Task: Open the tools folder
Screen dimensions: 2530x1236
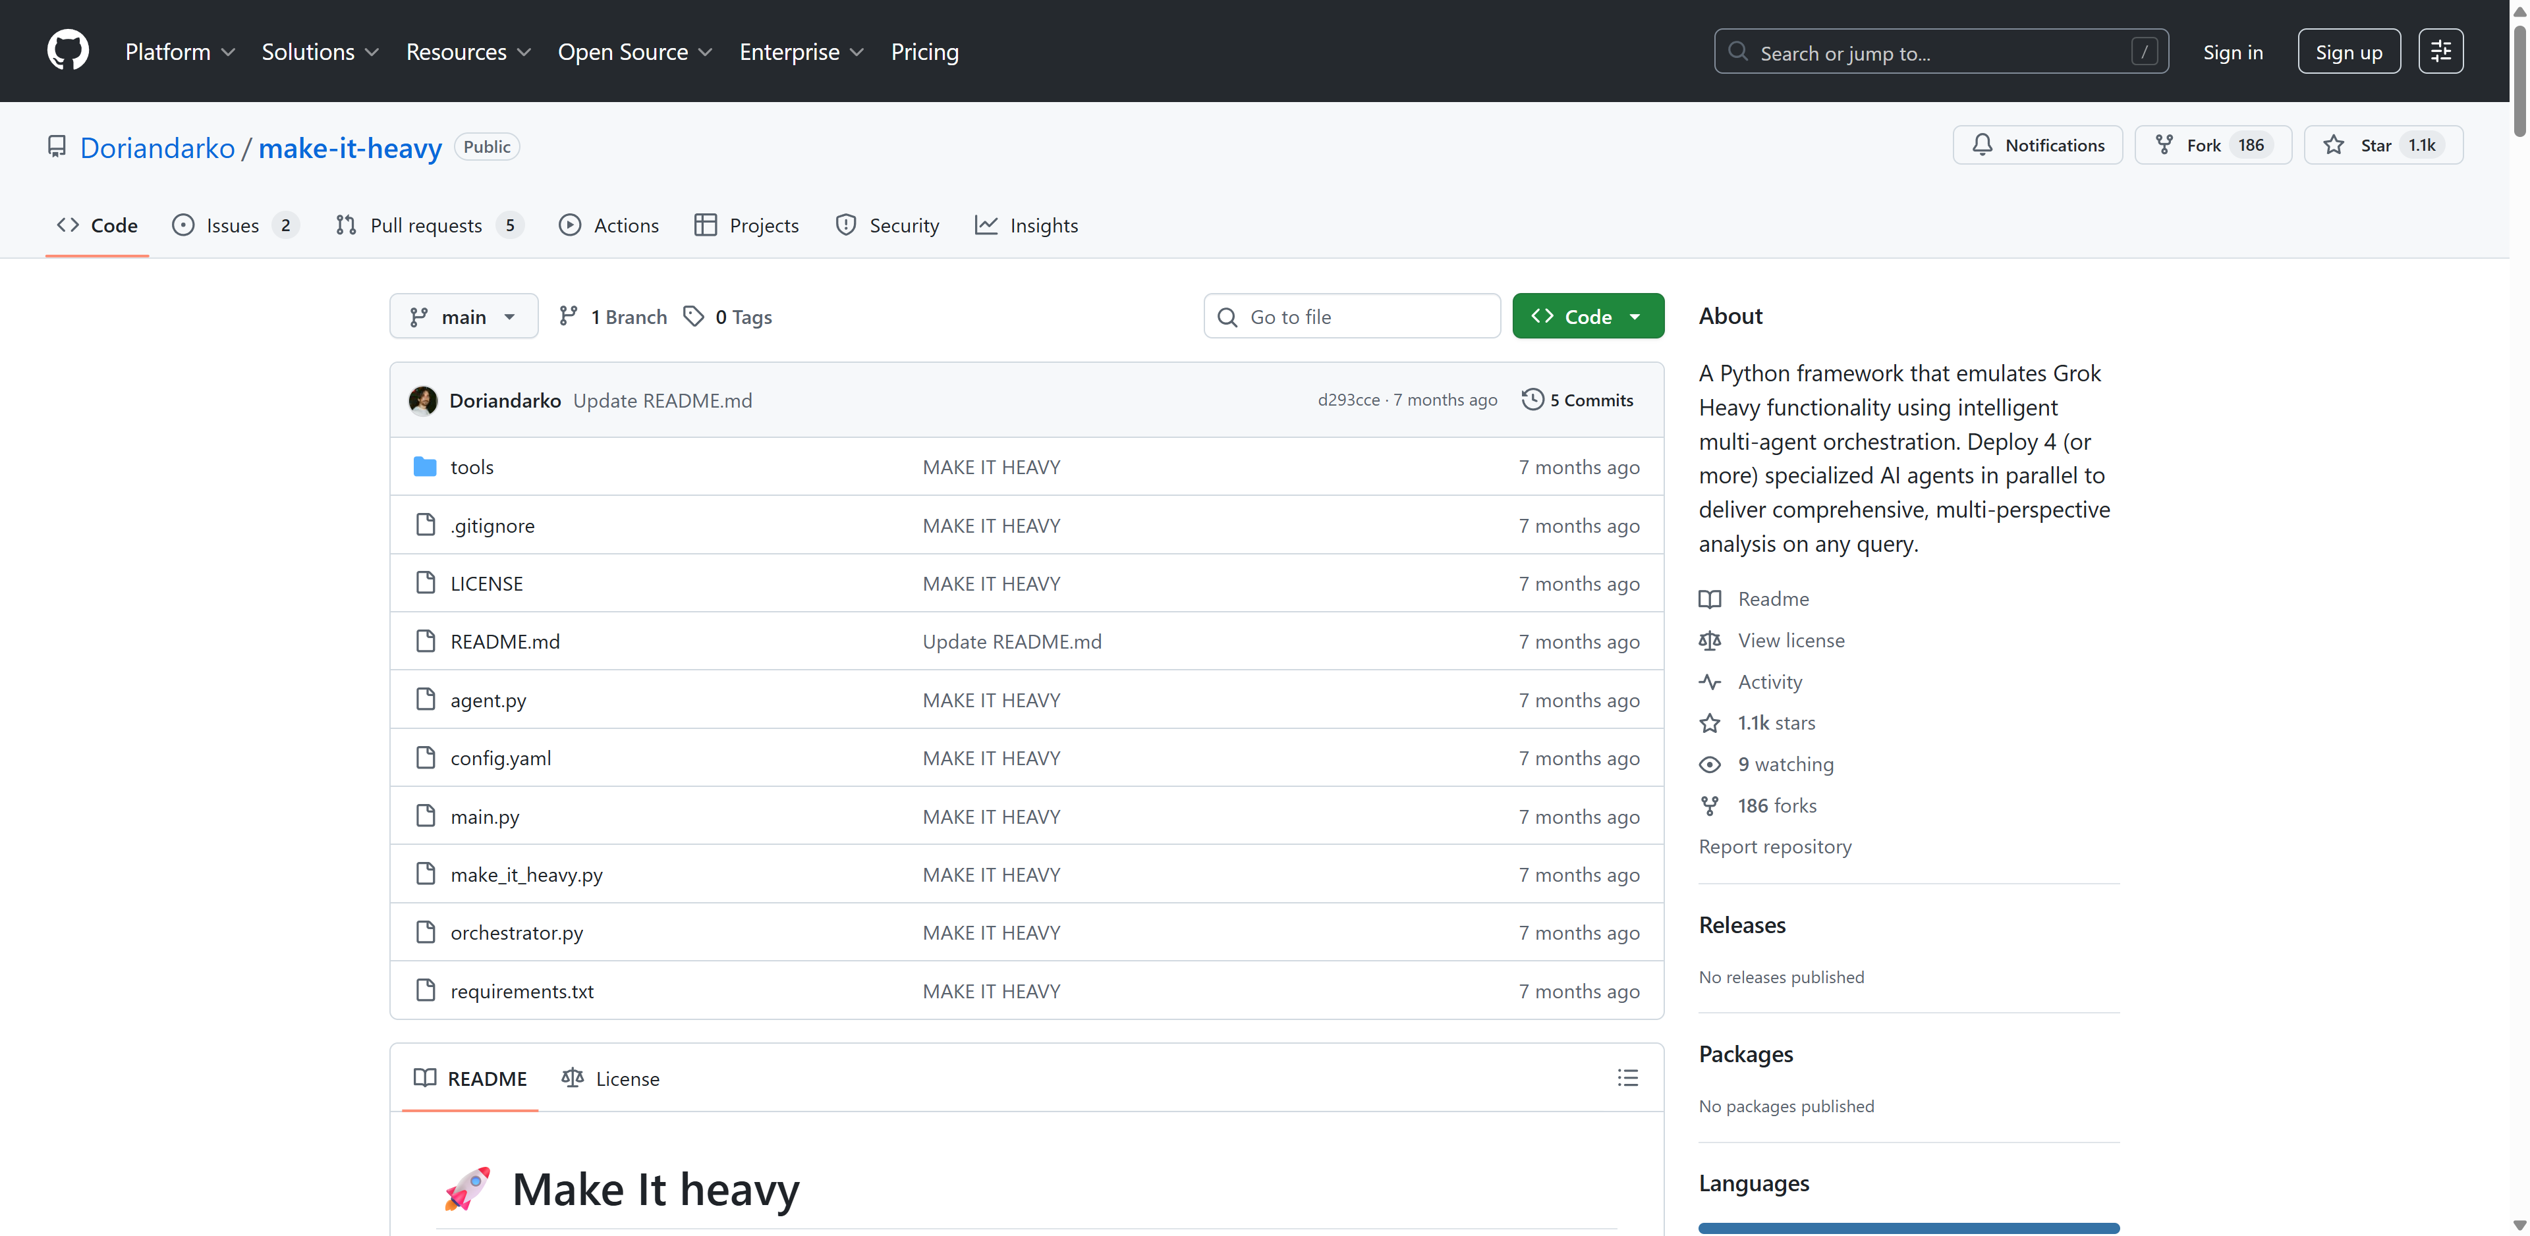Action: (x=472, y=468)
